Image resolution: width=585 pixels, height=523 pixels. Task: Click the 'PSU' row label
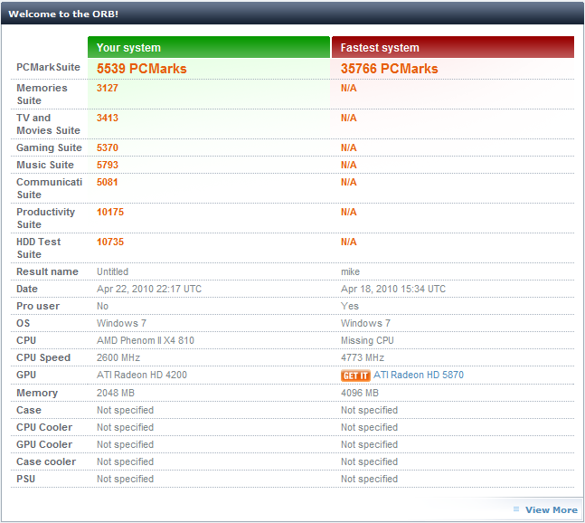25,479
